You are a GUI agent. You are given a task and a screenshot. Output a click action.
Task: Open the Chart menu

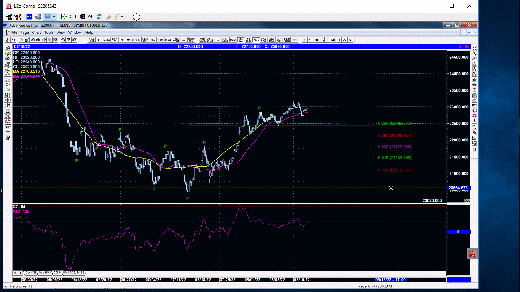pyautogui.click(x=37, y=33)
